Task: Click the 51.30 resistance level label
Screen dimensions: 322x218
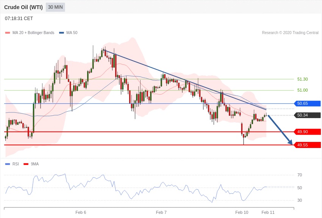Action: [x=302, y=79]
